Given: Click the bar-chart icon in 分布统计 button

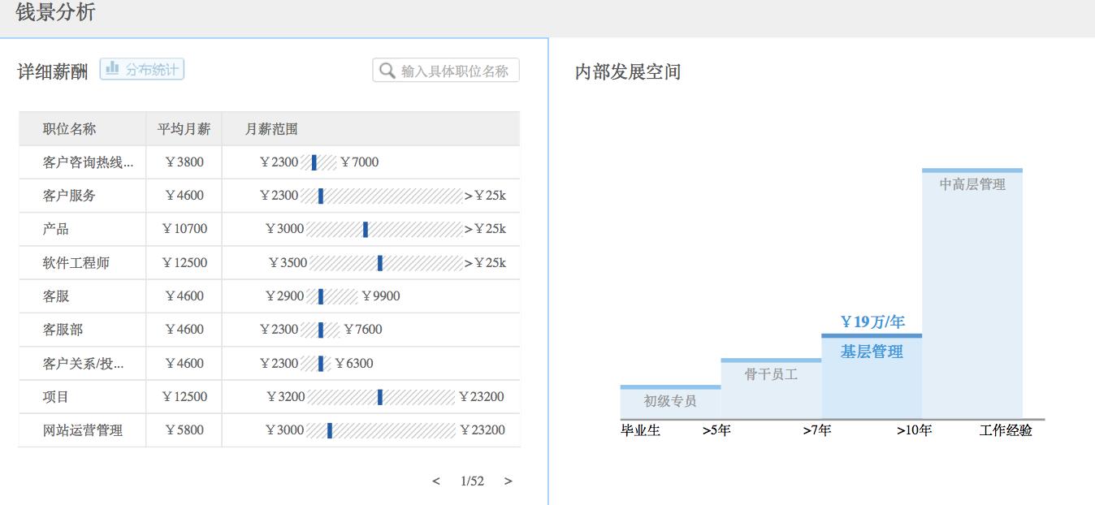Looking at the screenshot, I should (113, 69).
